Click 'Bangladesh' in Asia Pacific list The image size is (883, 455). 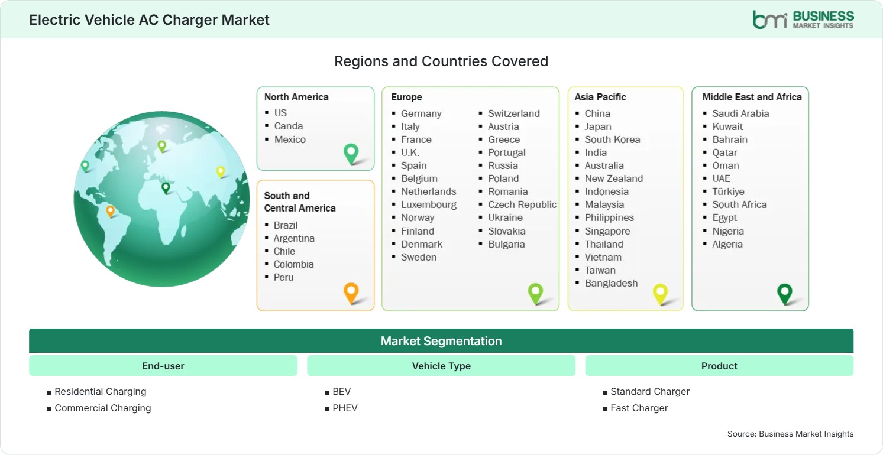coord(612,283)
